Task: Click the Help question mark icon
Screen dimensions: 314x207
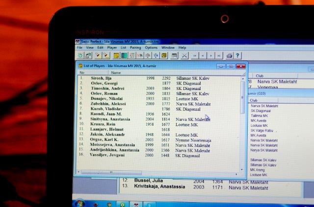Action: pyautogui.click(x=237, y=56)
